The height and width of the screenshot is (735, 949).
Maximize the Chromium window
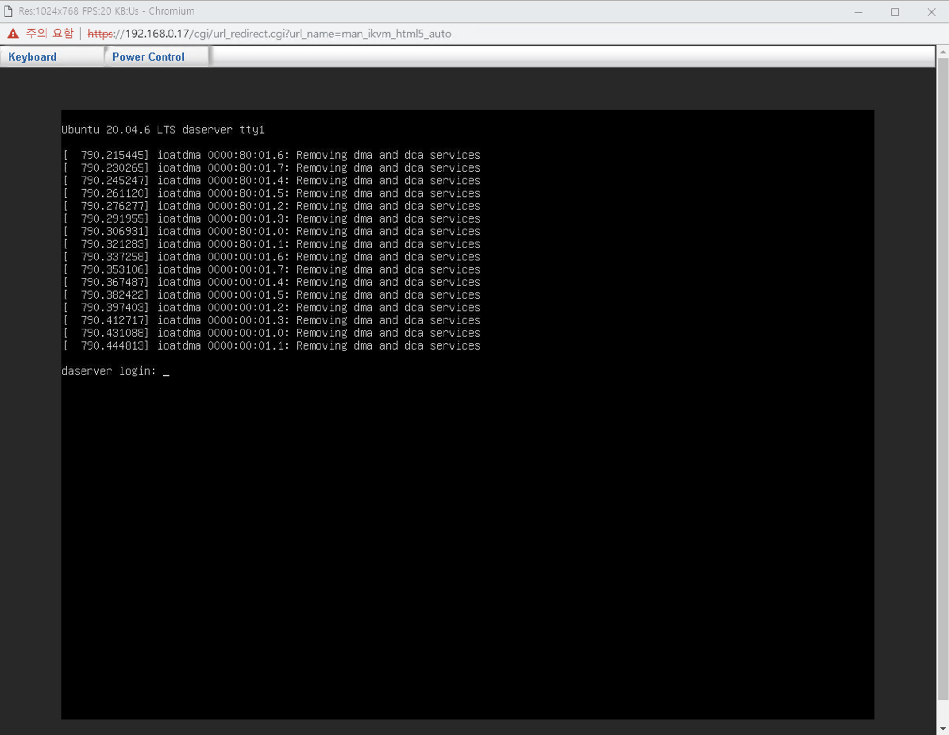pyautogui.click(x=895, y=12)
